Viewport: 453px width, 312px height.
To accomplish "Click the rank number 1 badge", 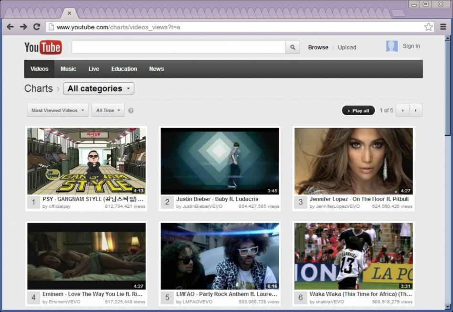I will [33, 202].
